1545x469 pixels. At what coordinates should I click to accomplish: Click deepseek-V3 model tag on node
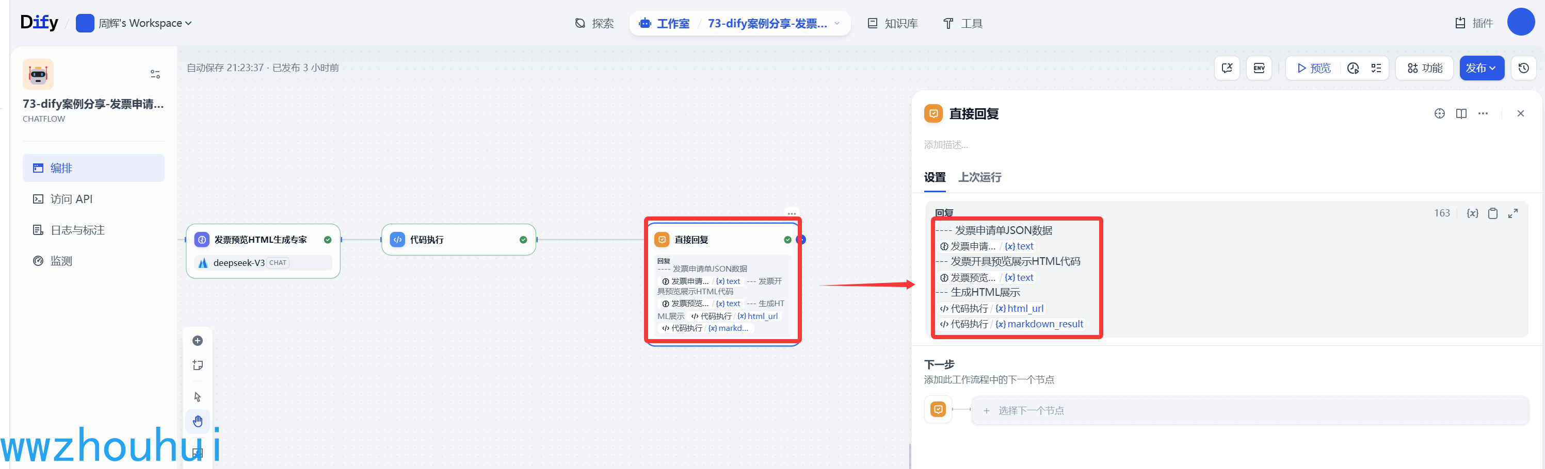pos(263,262)
